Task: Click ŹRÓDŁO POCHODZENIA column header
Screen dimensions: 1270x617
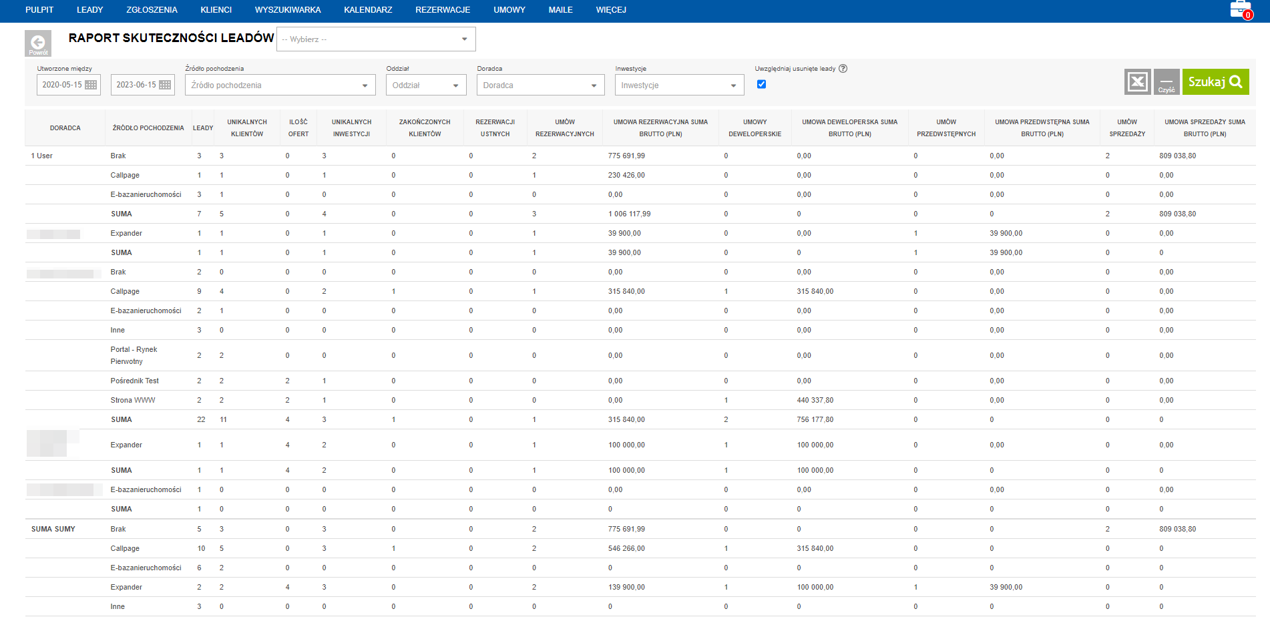Action: tap(148, 128)
